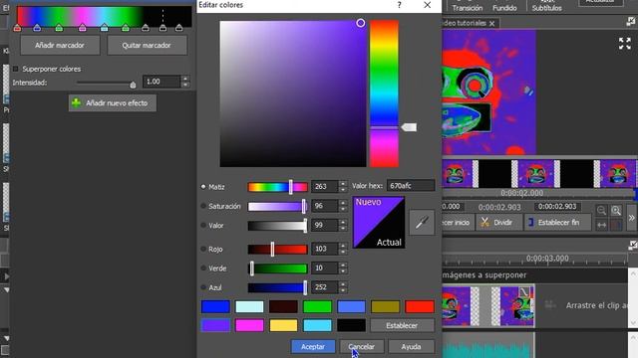Click the vertical hue bar
The height and width of the screenshot is (358, 638).
point(384,93)
